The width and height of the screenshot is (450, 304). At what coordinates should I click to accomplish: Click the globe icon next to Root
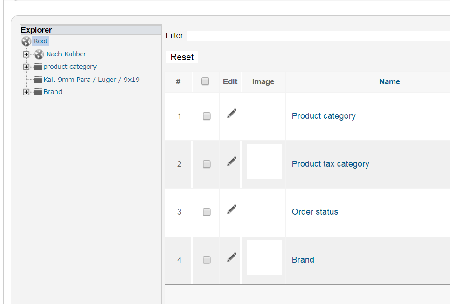[x=27, y=41]
